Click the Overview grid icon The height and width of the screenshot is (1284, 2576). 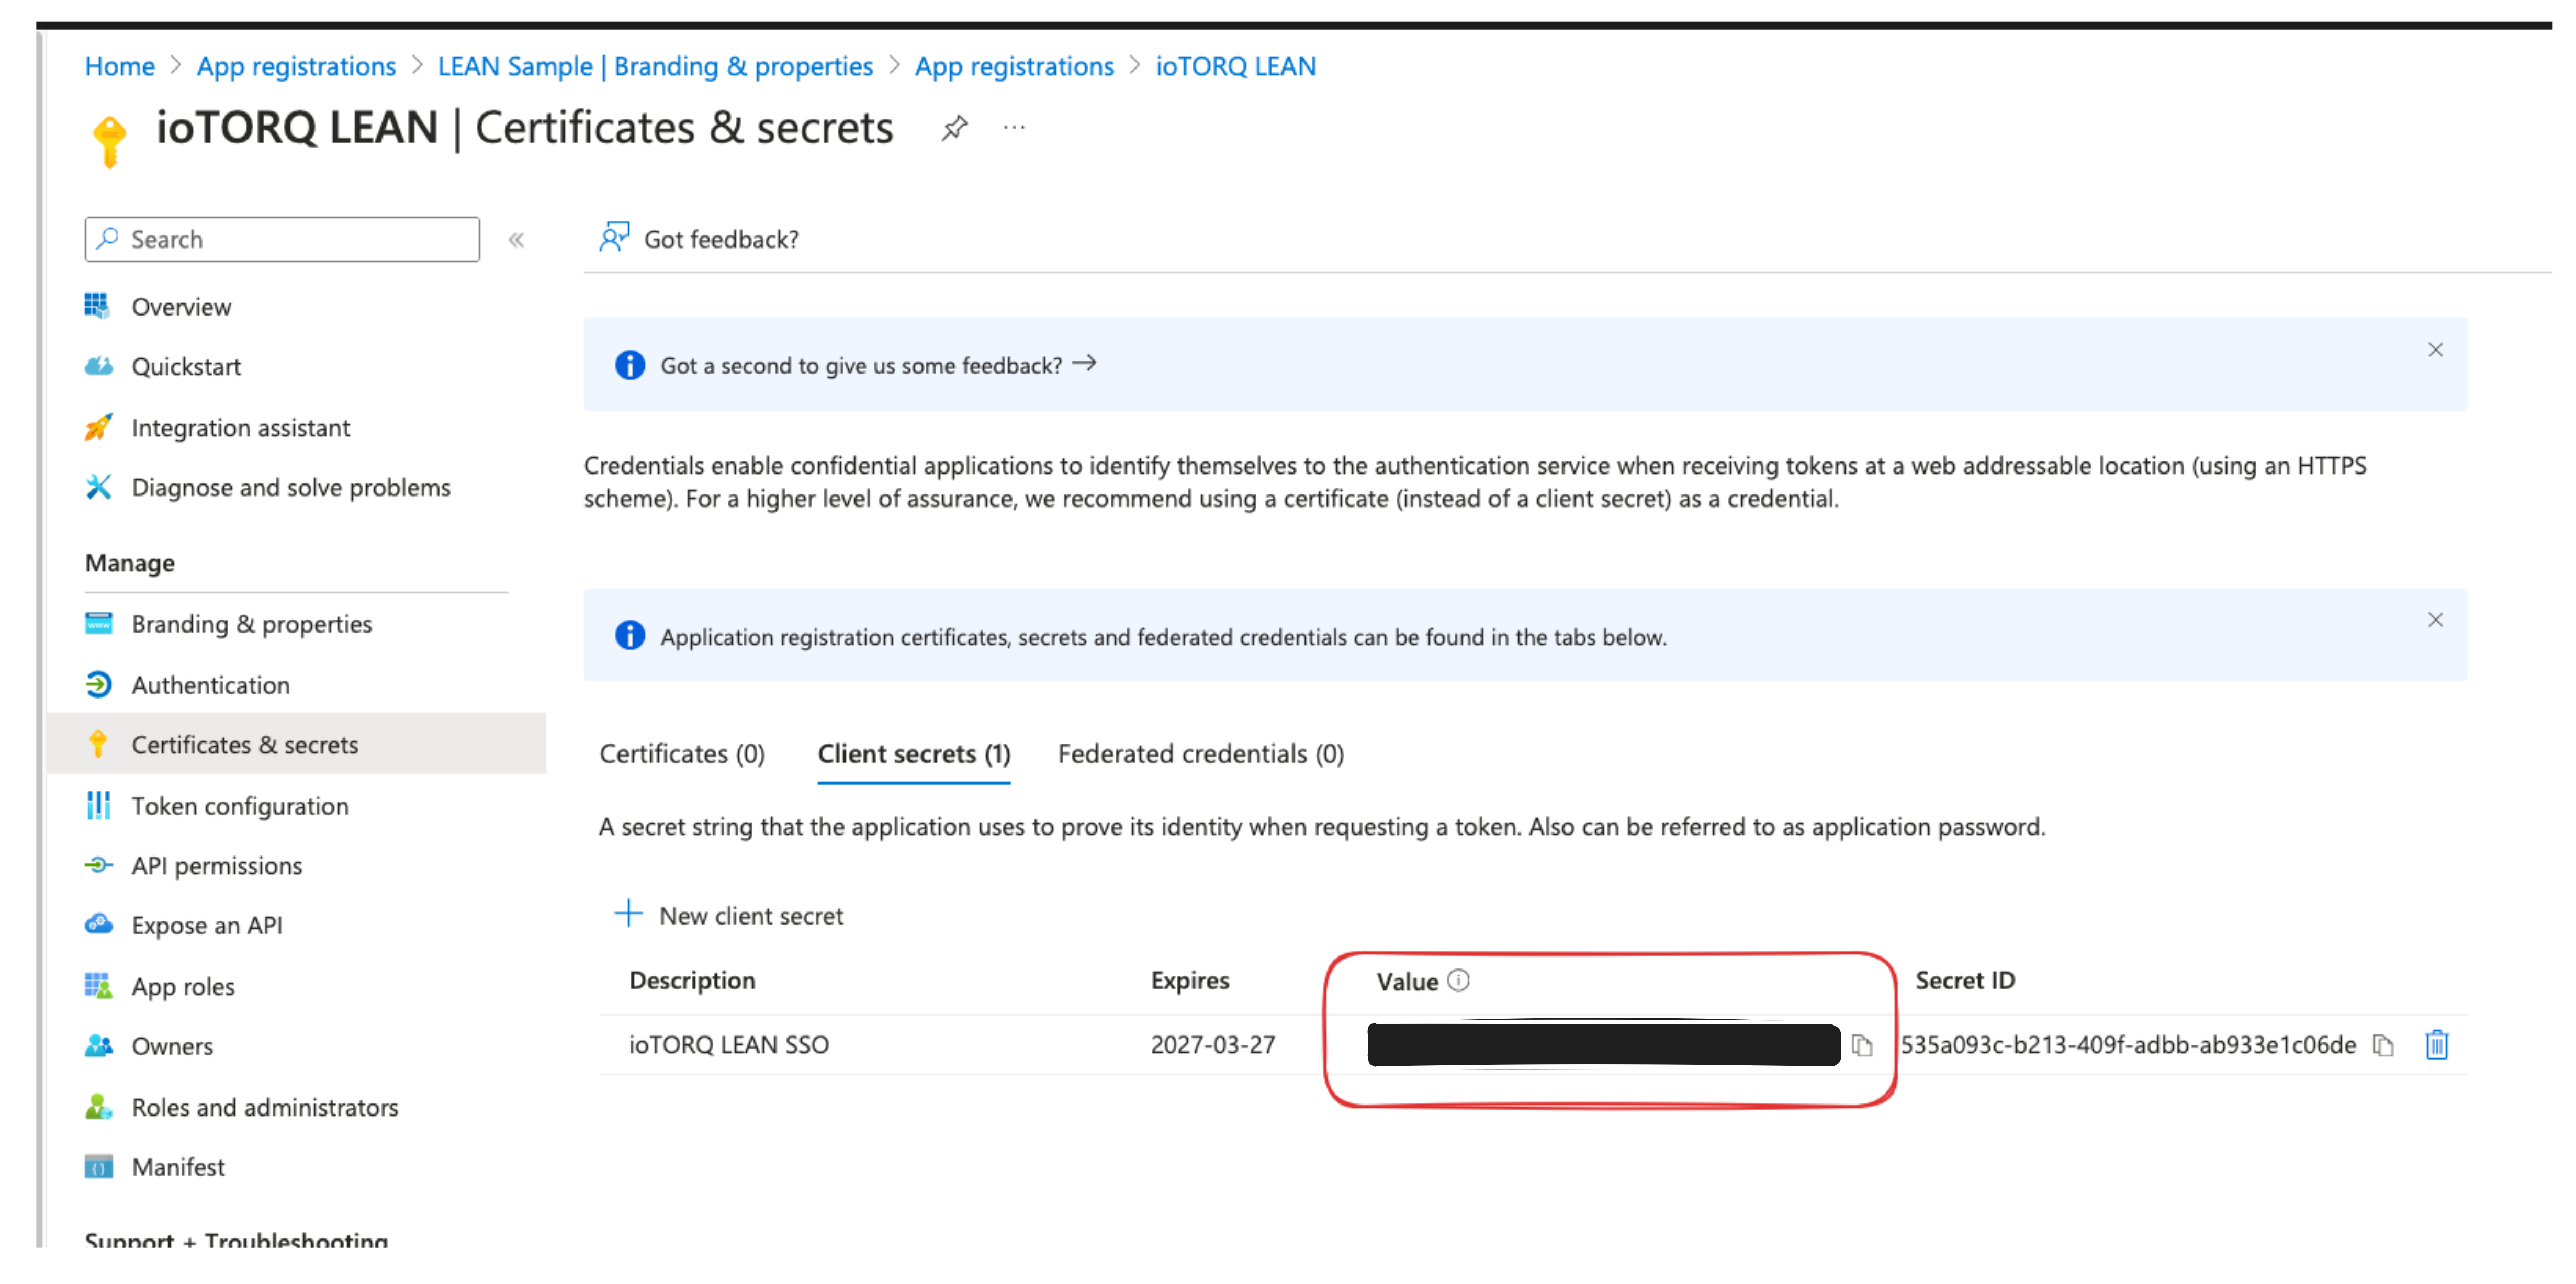97,306
